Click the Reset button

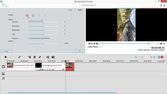click(6, 51)
